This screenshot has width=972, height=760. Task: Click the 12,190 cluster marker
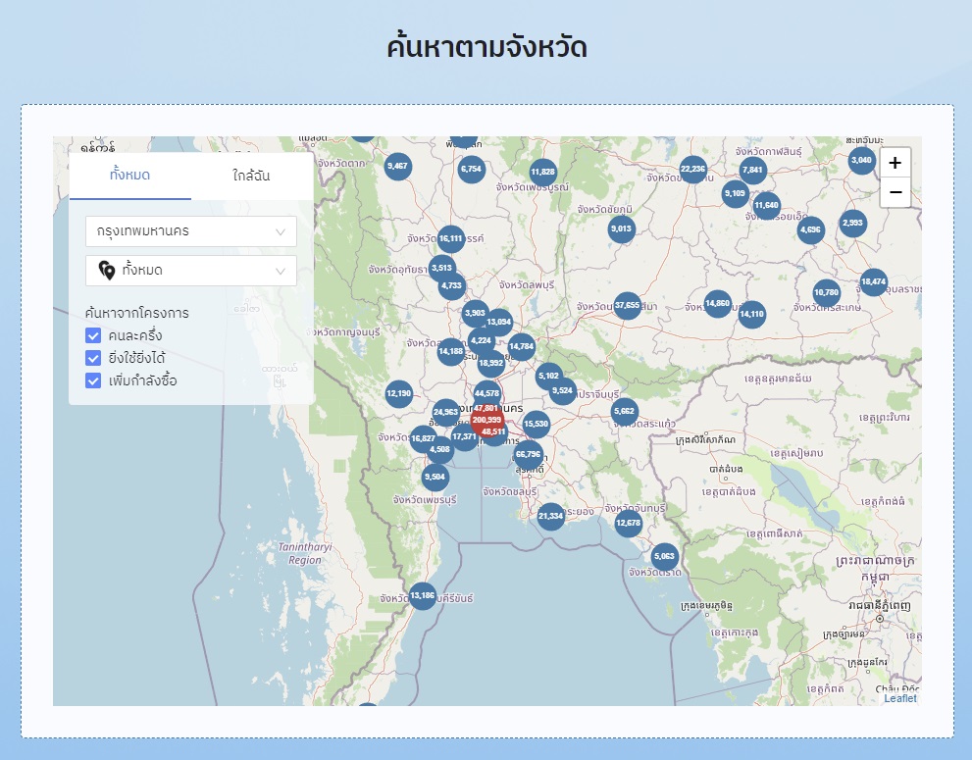tap(399, 394)
